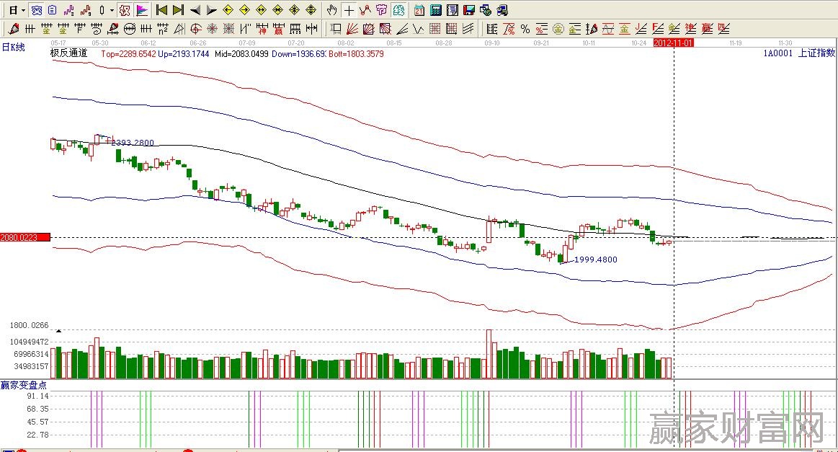Screen dimensions: 838x452
Task: Open the calculator icon in toolbar
Action: pos(436,10)
